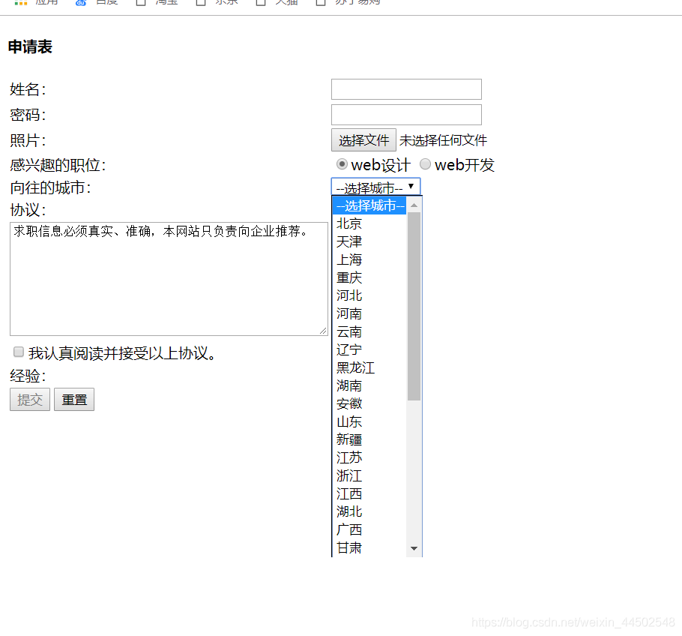Choose 重庆 from city list
The image size is (682, 636).
(369, 277)
